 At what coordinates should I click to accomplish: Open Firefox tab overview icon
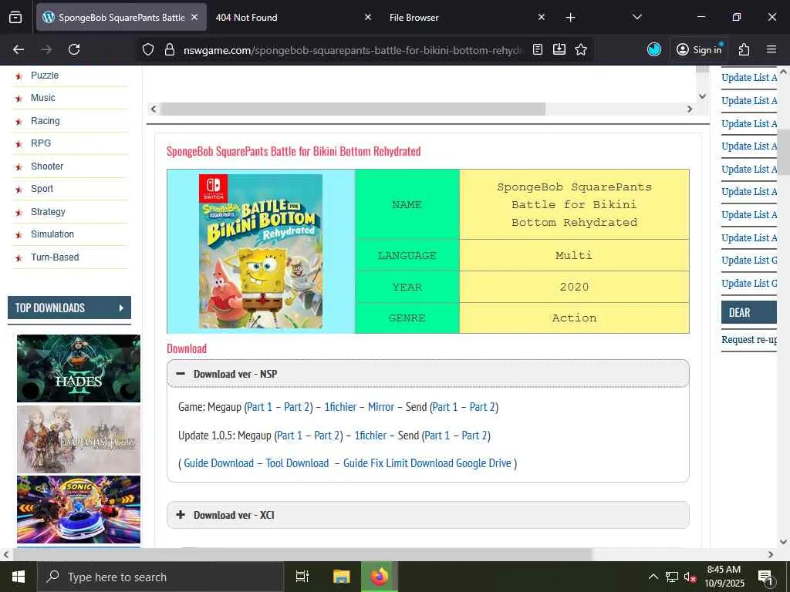(15, 18)
